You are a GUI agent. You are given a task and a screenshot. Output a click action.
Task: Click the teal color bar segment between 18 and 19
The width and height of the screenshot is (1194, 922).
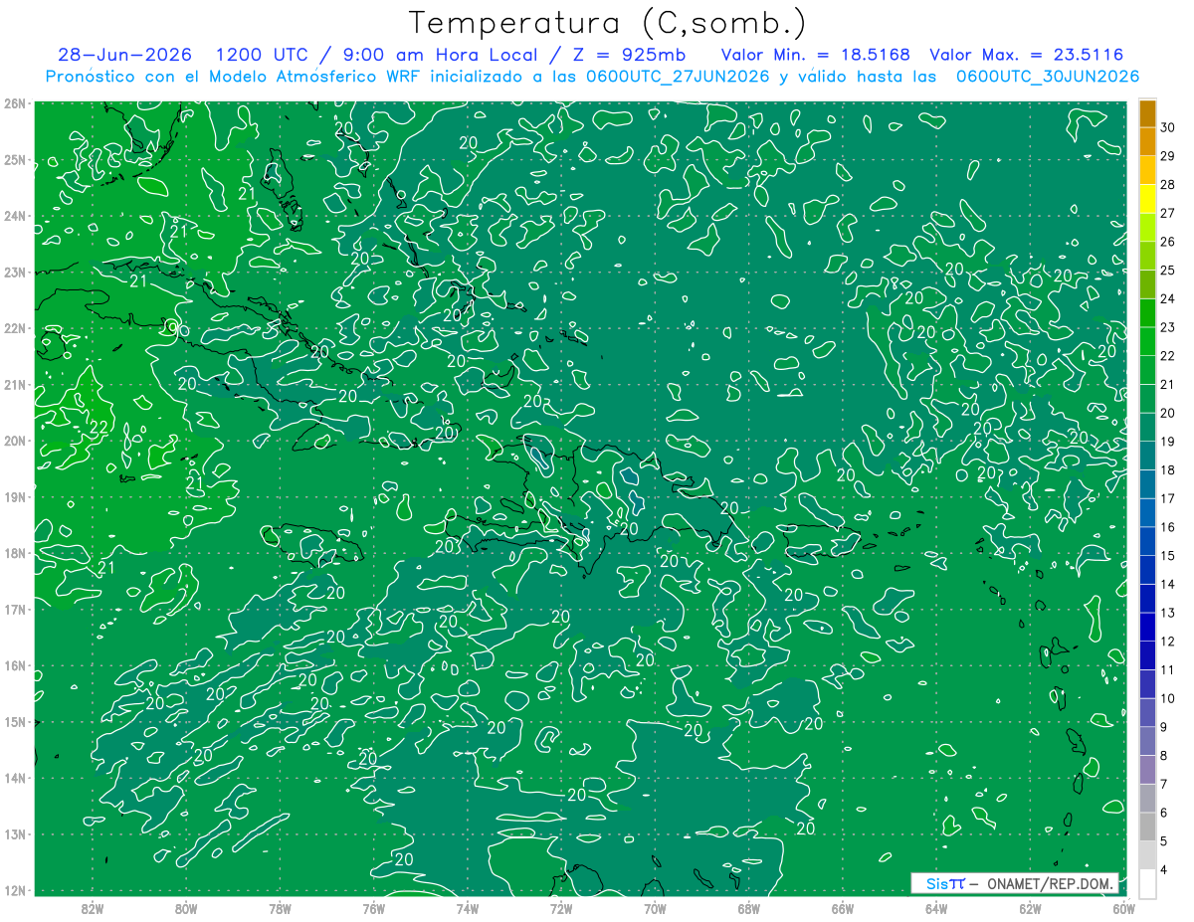(1147, 455)
